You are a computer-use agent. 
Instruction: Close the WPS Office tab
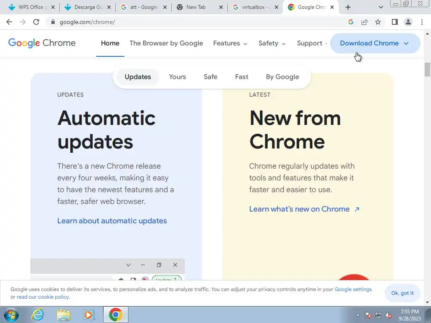pyautogui.click(x=53, y=7)
